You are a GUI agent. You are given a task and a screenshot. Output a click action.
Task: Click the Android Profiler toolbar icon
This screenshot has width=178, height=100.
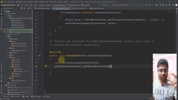(147, 5)
